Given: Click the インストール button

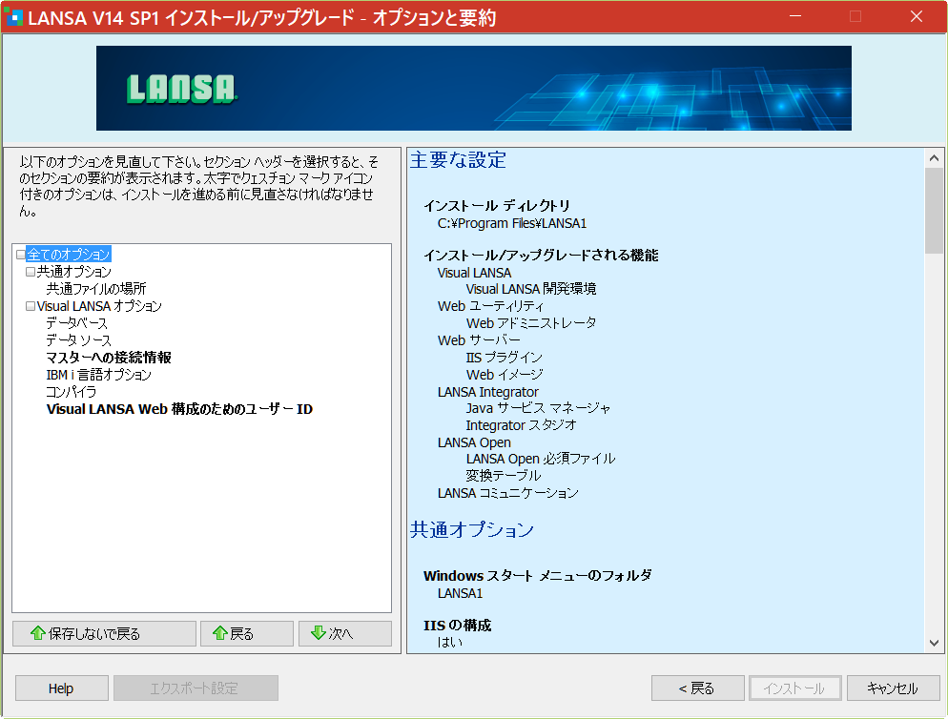Looking at the screenshot, I should pyautogui.click(x=795, y=688).
